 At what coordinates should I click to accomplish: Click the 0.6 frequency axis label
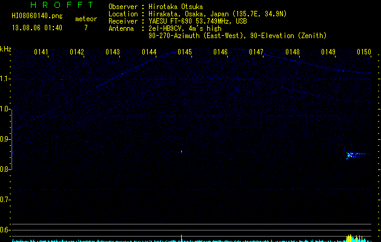pyautogui.click(x=5, y=230)
